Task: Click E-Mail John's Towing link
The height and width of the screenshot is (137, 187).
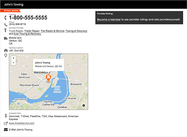Action: pyautogui.click(x=21, y=130)
